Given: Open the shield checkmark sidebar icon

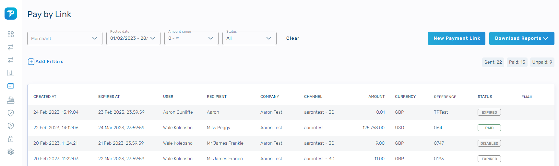Looking at the screenshot, I should [x=11, y=113].
